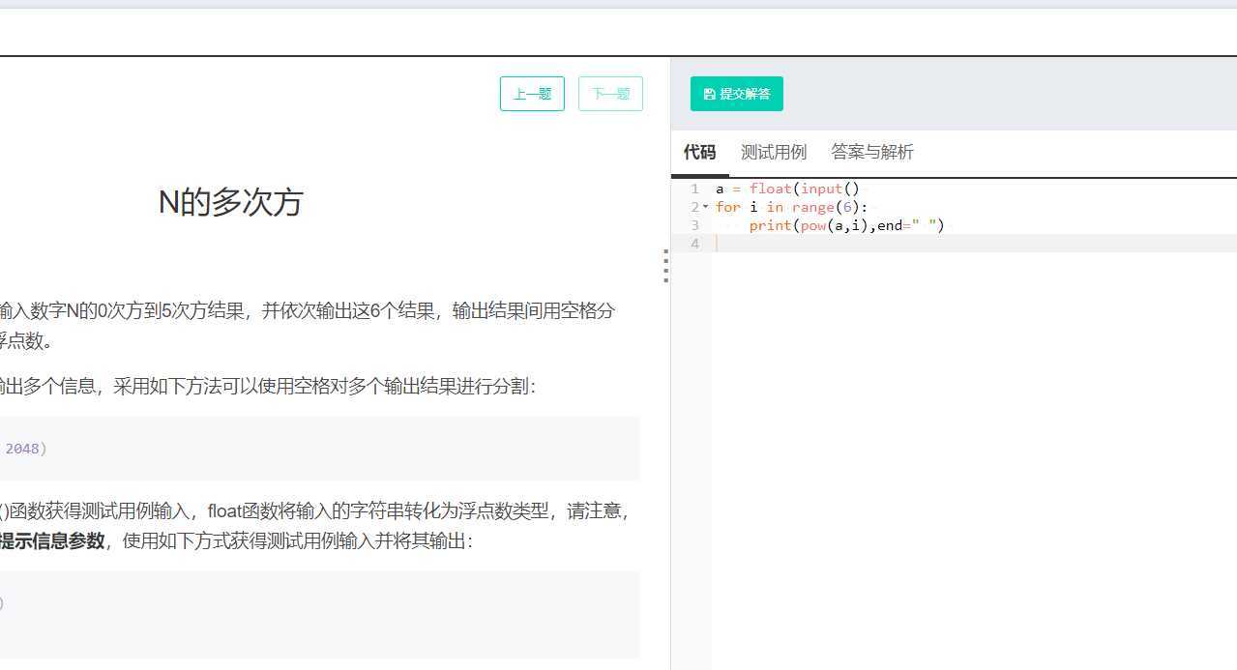Click the bold 提示信息参数 text

[48, 542]
